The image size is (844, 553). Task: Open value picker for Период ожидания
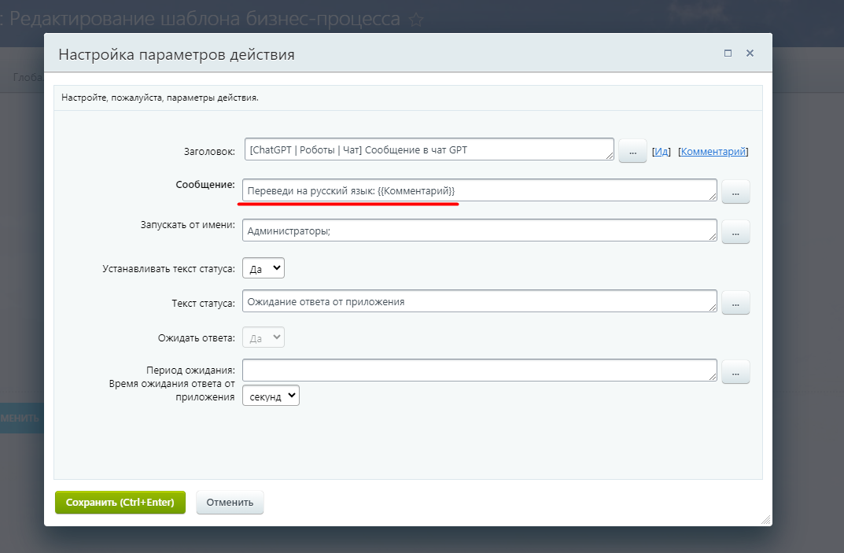[735, 371]
